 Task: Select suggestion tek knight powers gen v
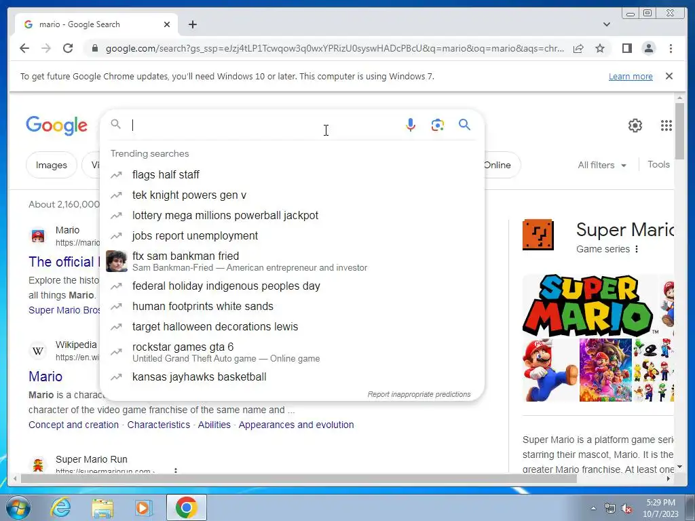(293, 195)
